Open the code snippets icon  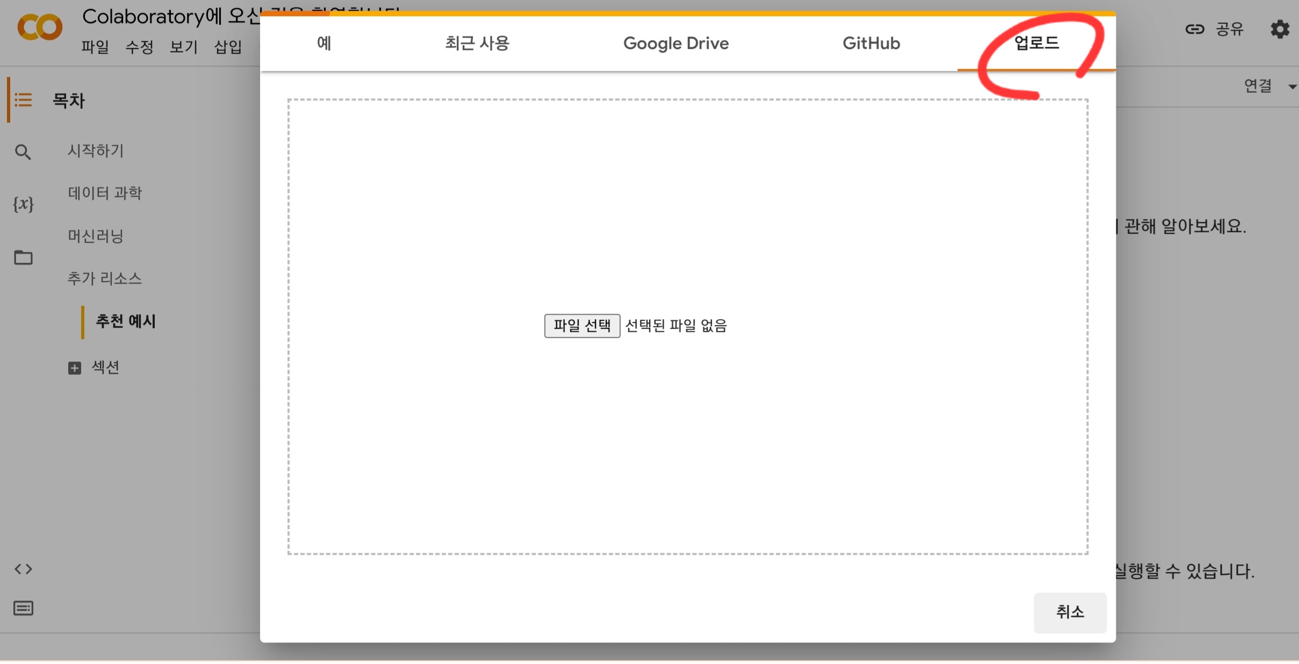click(x=23, y=569)
